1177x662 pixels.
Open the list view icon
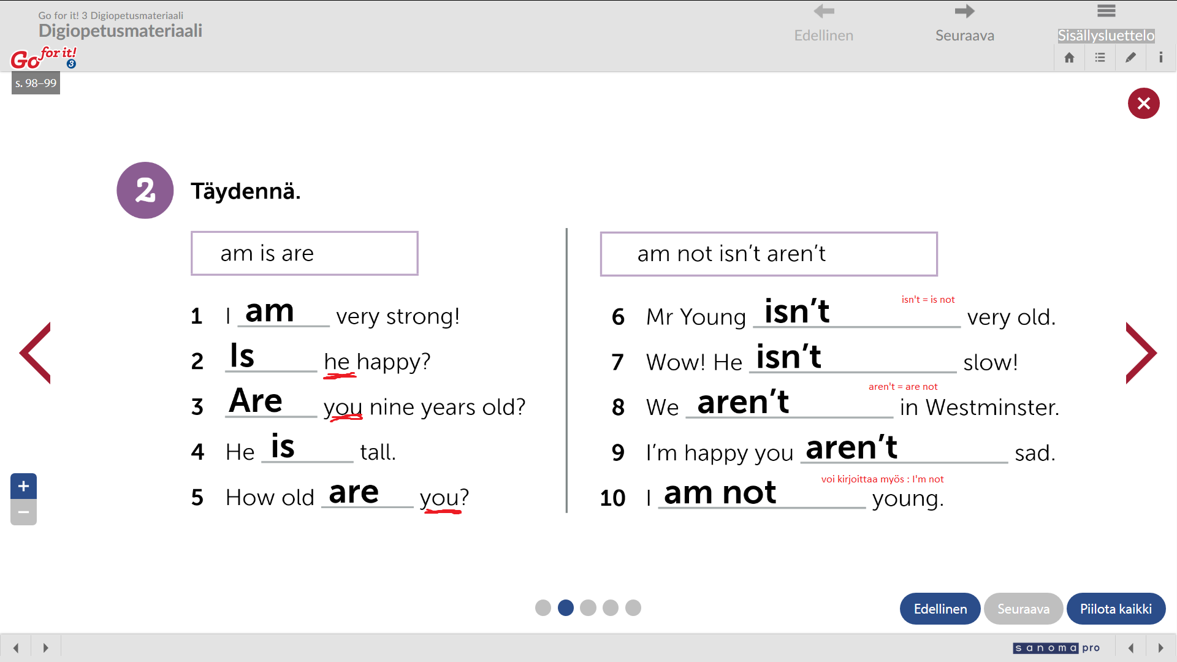click(x=1100, y=58)
